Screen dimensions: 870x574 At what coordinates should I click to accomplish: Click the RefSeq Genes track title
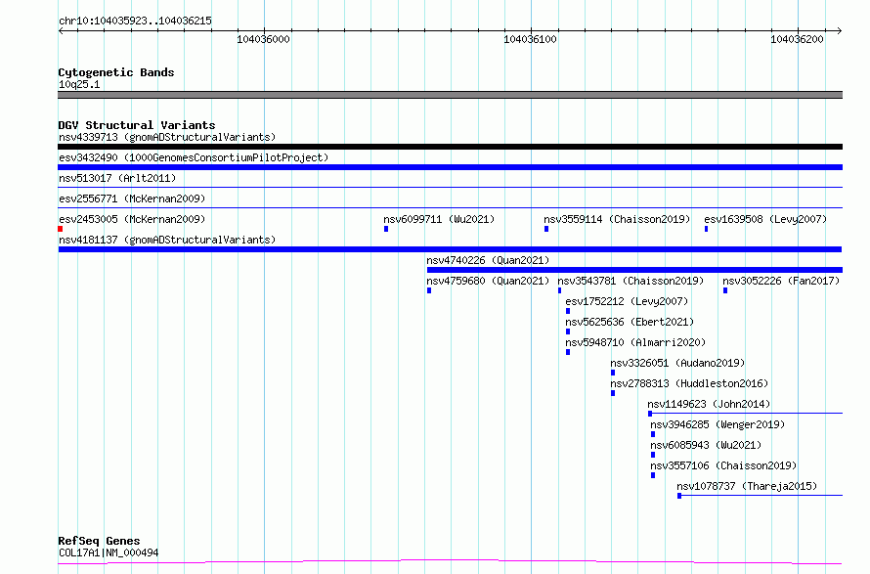click(99, 541)
